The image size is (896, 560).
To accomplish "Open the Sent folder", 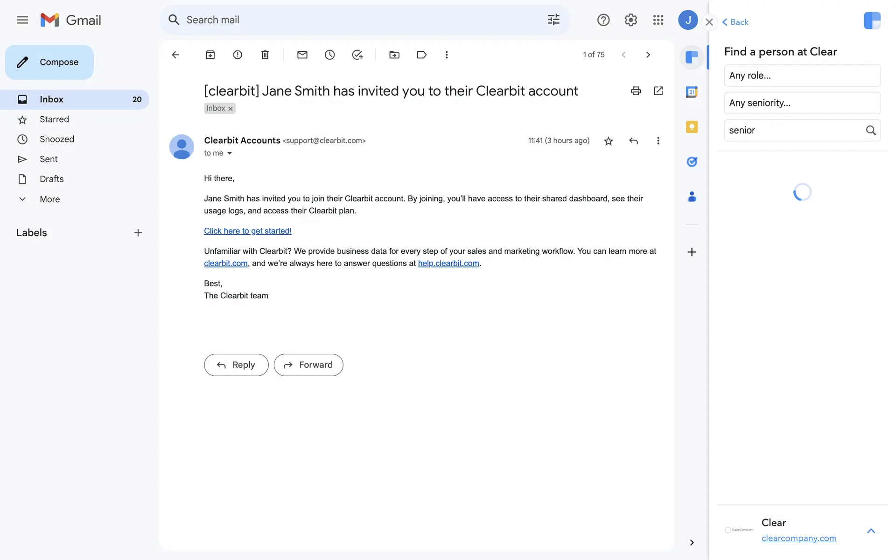I will [49, 159].
